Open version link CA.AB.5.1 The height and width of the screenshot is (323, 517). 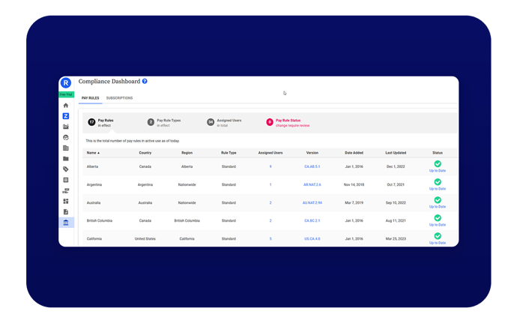coord(312,166)
